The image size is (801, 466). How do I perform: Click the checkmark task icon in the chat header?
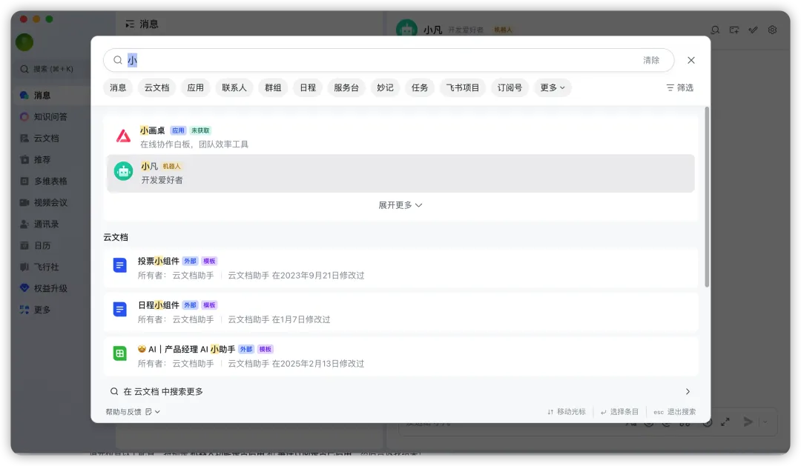(x=753, y=30)
